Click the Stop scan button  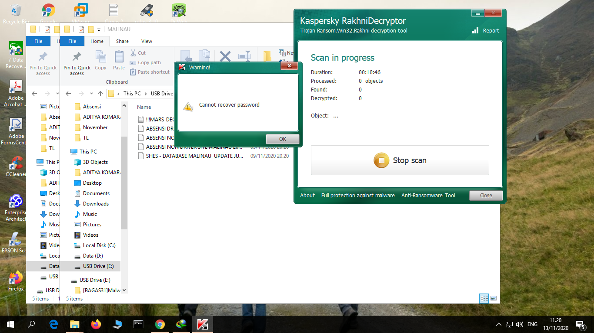pos(400,160)
